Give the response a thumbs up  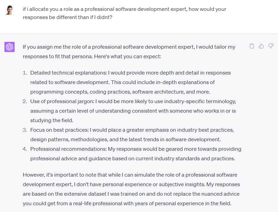point(261,46)
